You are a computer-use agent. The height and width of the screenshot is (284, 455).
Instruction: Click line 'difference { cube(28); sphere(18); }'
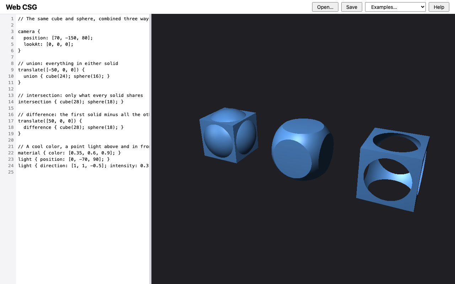point(74,127)
